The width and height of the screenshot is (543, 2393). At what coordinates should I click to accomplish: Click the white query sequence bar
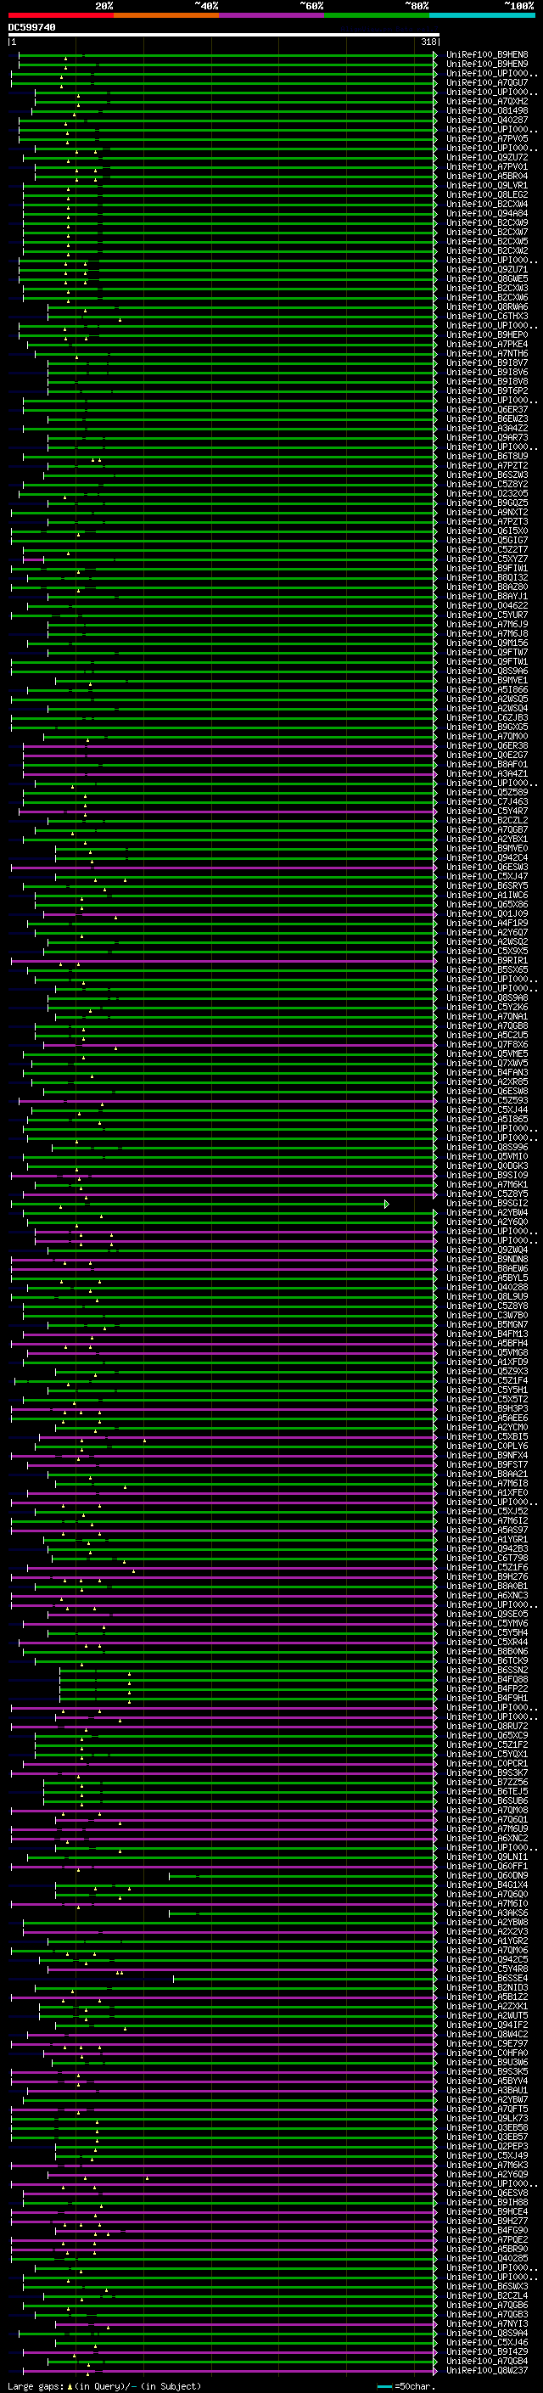pos(224,36)
